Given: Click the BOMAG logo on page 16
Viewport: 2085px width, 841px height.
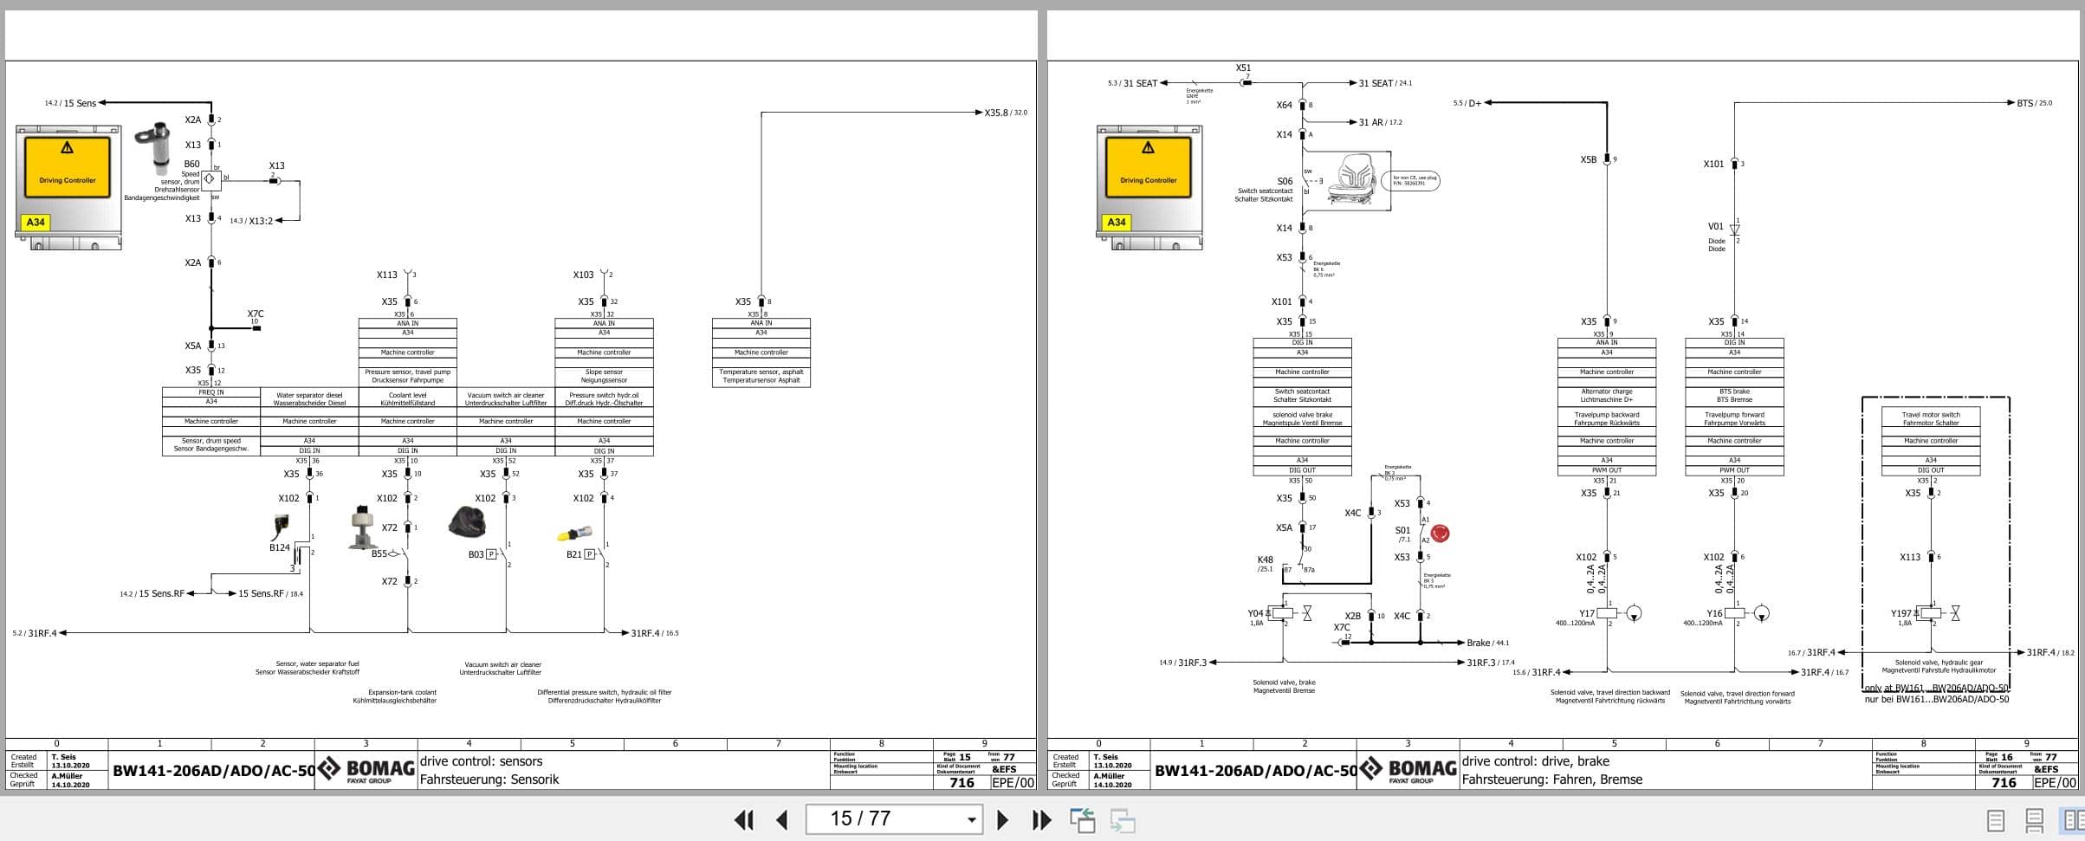Looking at the screenshot, I should pos(1408,770).
